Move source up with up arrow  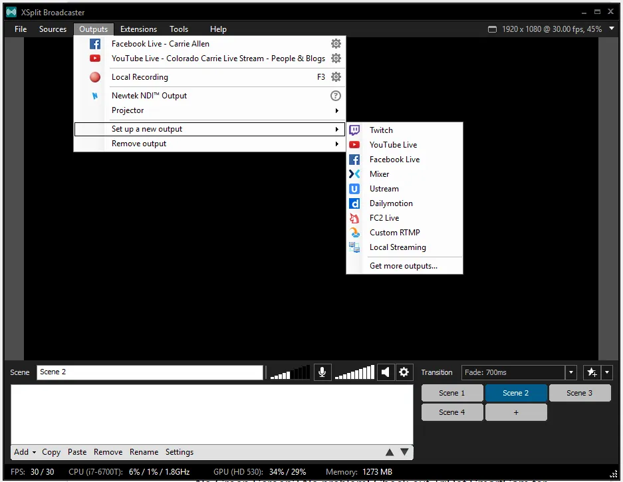click(x=390, y=452)
